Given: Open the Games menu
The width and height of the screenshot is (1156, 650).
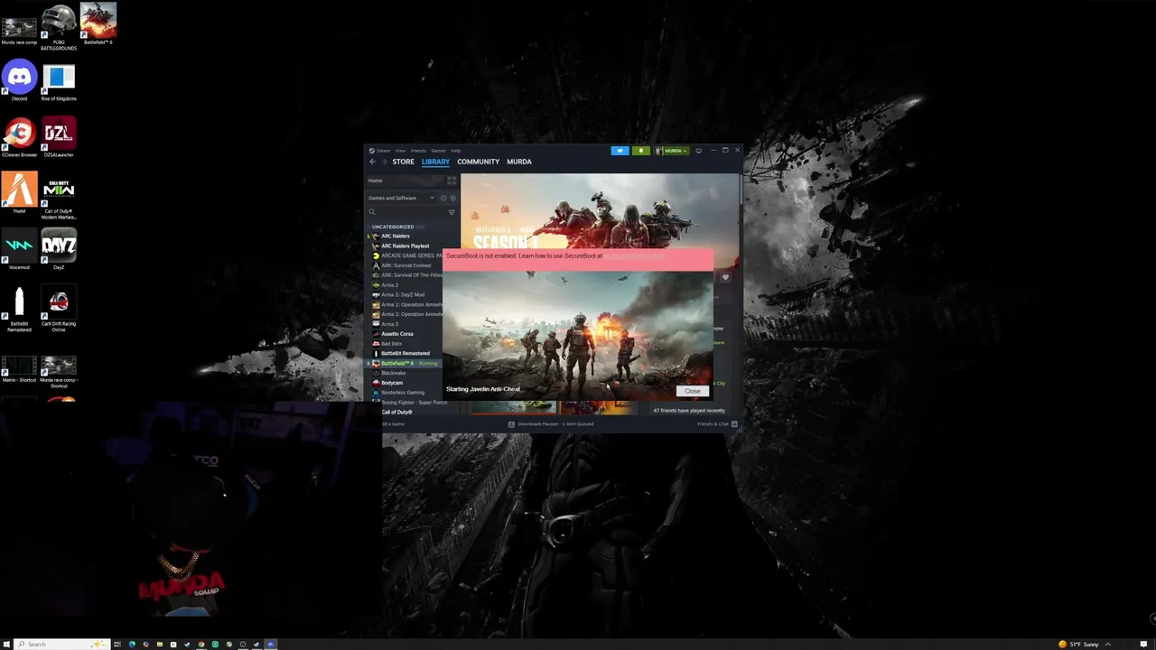Looking at the screenshot, I should (438, 151).
